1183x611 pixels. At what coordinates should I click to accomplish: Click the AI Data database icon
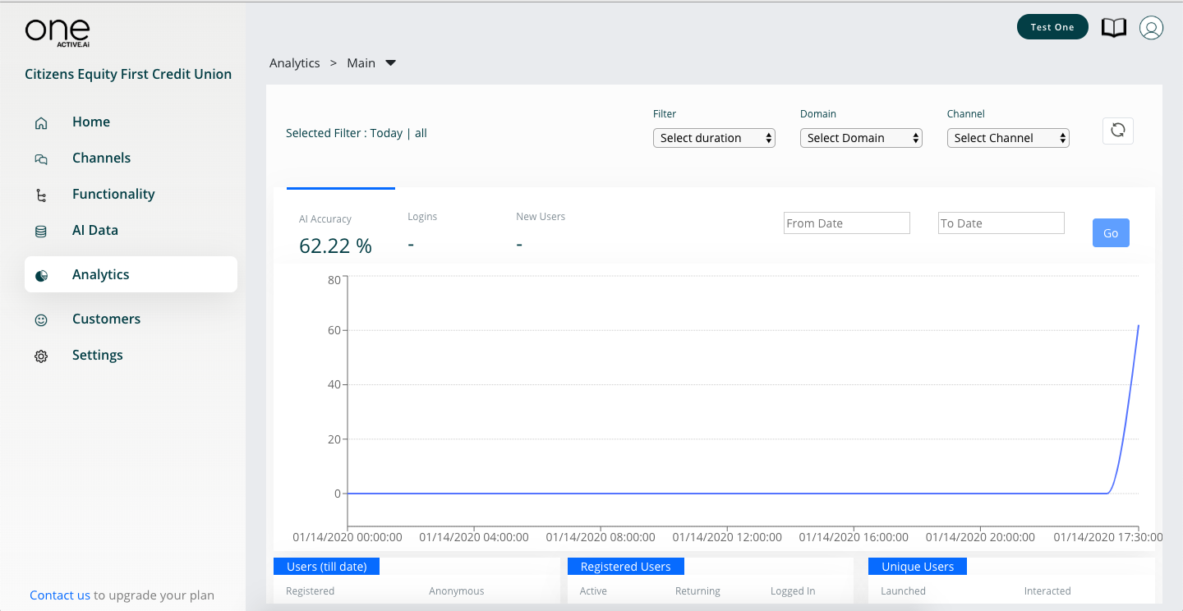(x=41, y=232)
